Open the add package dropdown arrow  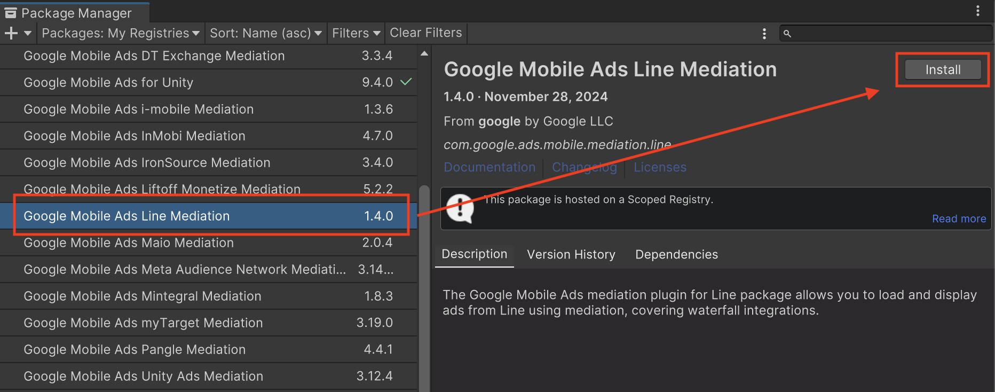coord(28,33)
